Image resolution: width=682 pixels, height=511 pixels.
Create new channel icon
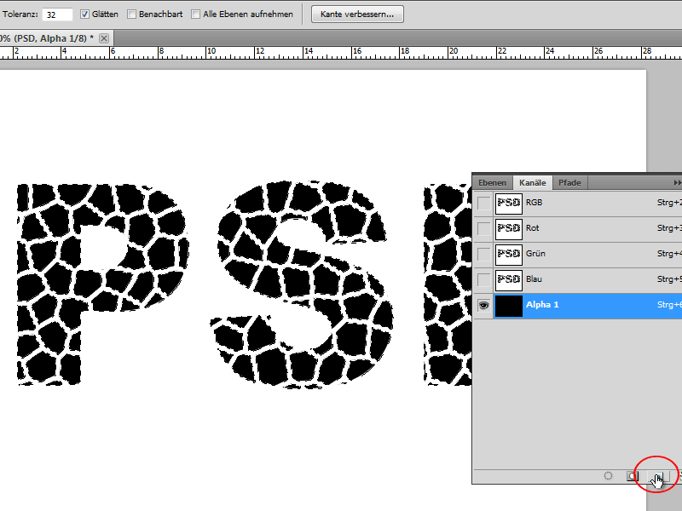click(658, 476)
